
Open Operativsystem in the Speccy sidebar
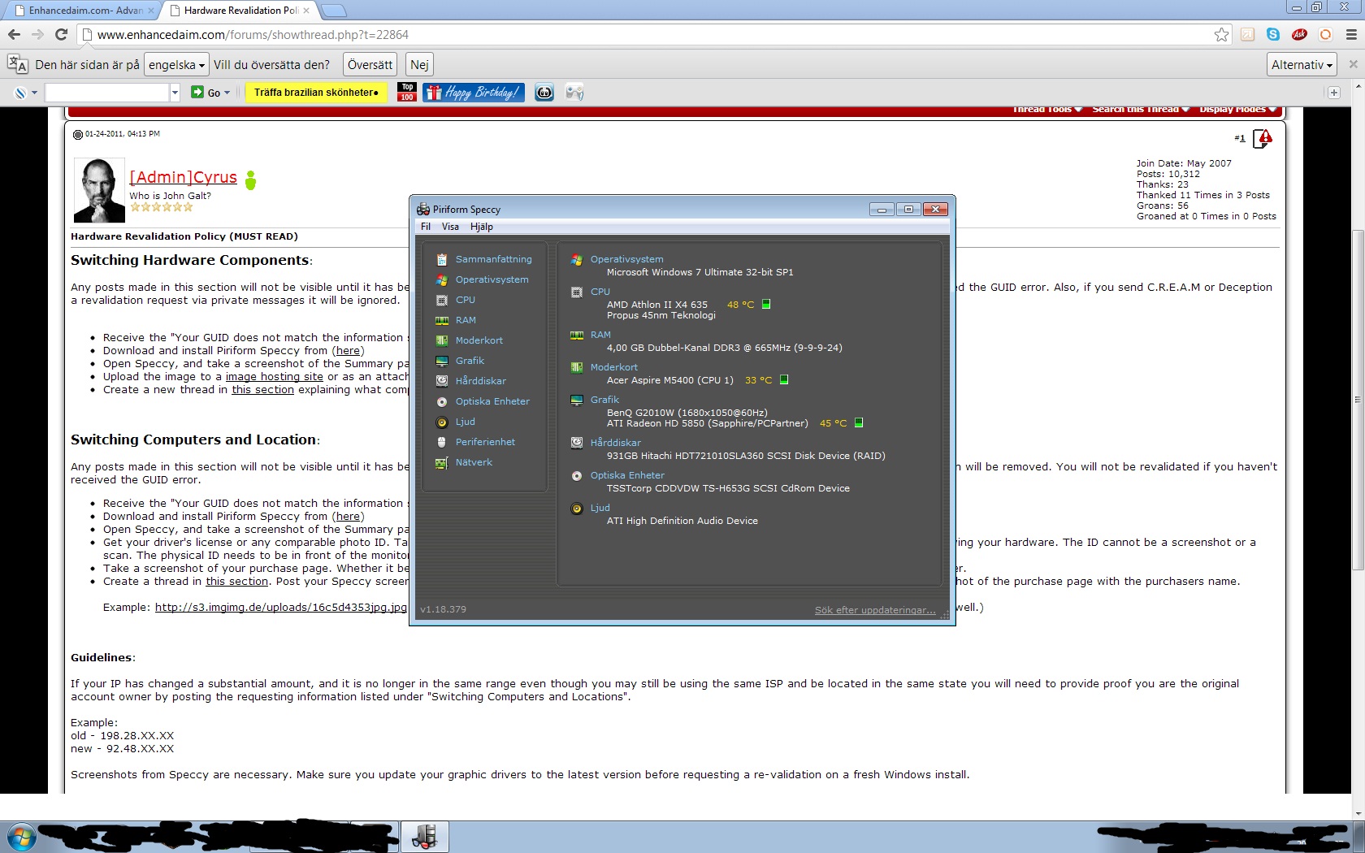coord(492,279)
